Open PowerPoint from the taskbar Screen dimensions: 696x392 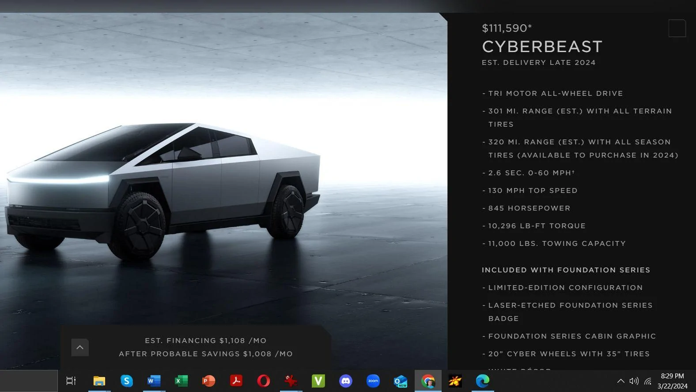[208, 381]
